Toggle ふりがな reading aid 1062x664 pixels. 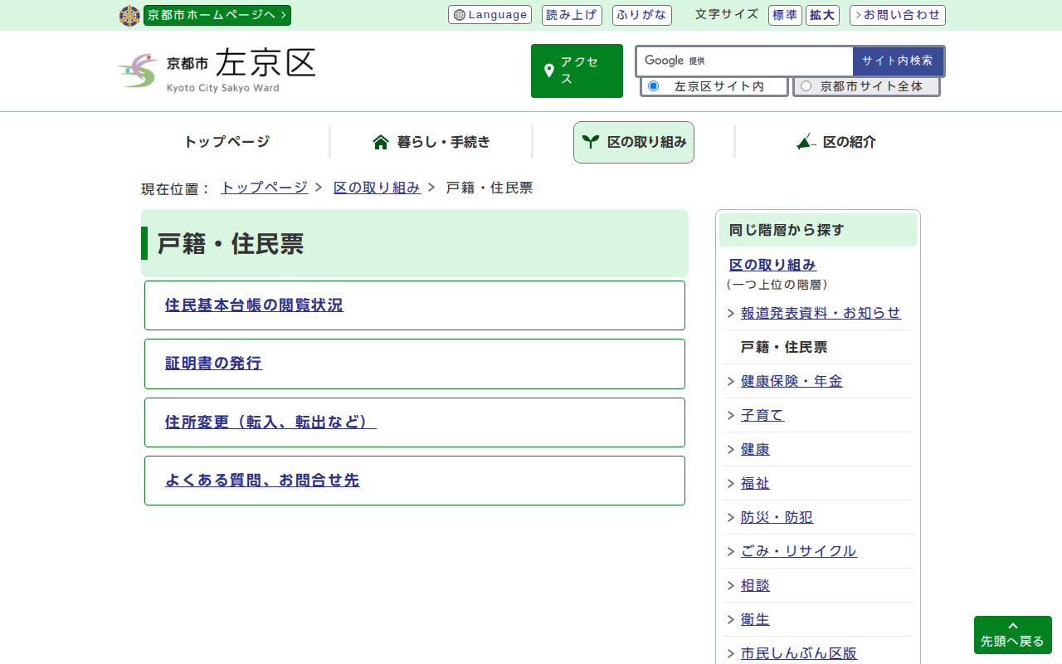pos(641,15)
